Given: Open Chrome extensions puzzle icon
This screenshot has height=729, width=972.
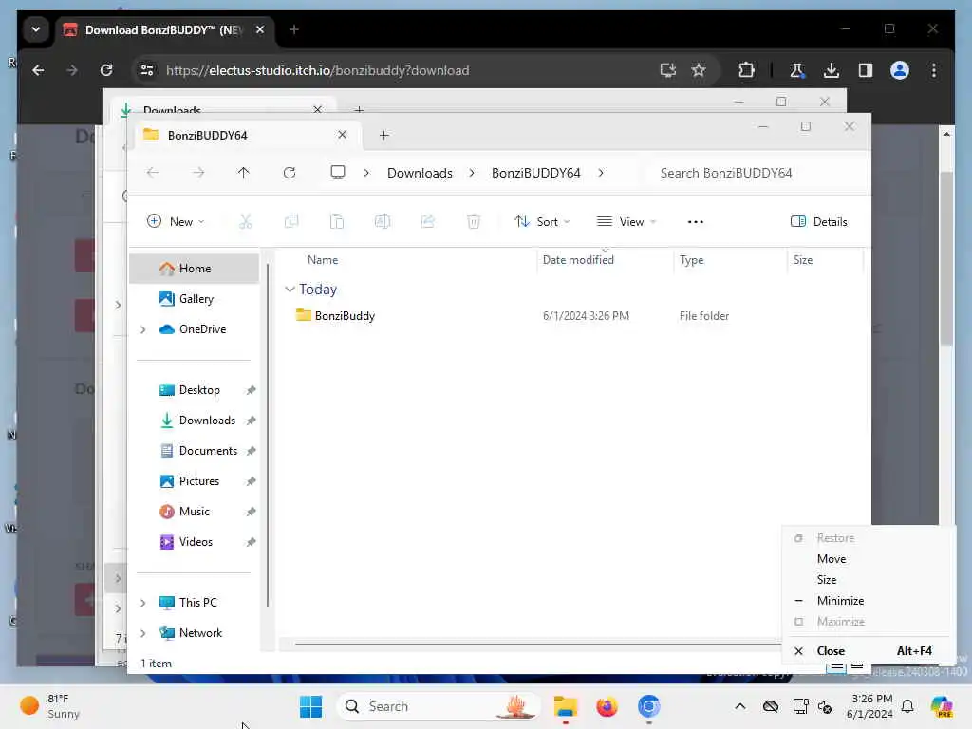Looking at the screenshot, I should click(x=746, y=70).
